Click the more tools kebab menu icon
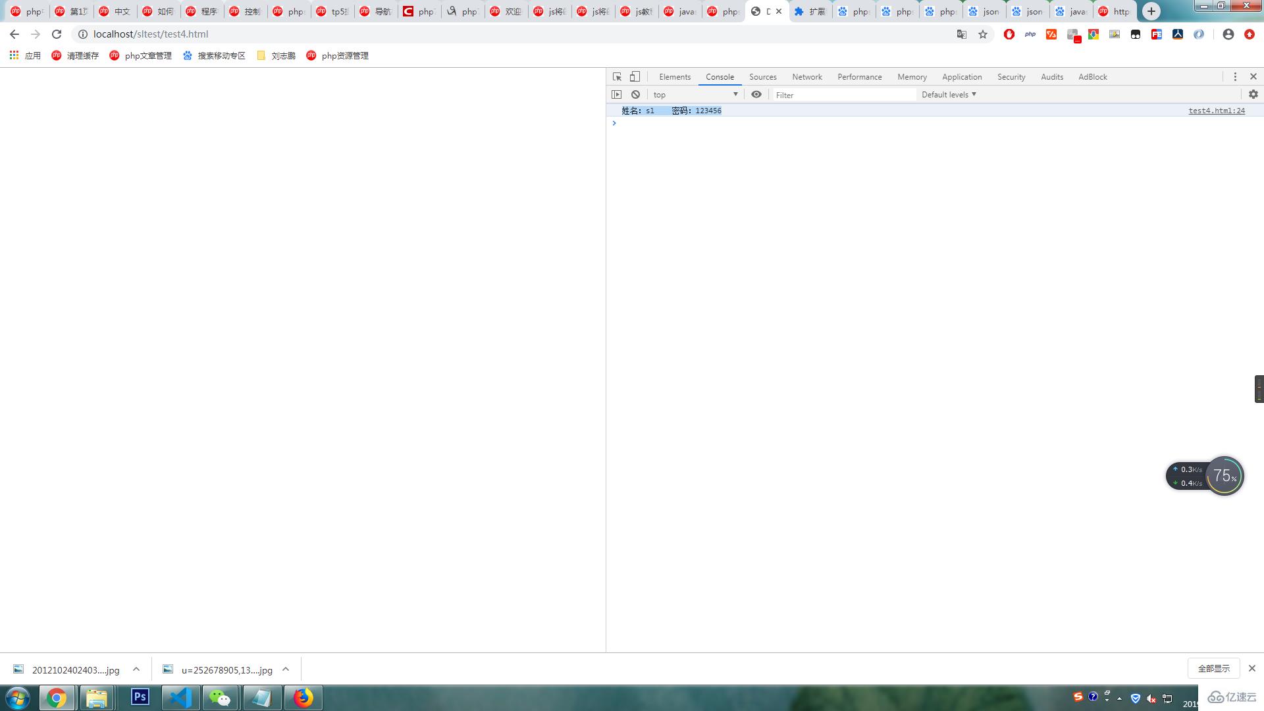This screenshot has height=711, width=1264. tap(1235, 76)
